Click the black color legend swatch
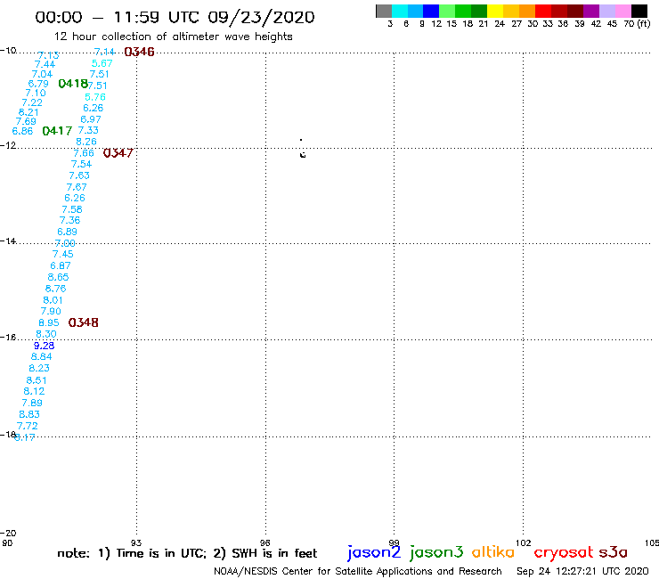Viewport: 659px width, 579px height. pyautogui.click(x=639, y=11)
